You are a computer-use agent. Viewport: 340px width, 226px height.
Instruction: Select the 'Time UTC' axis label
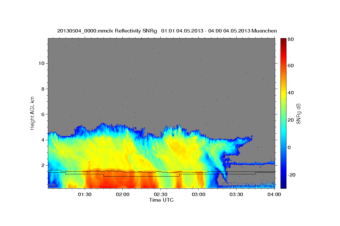pos(161,200)
